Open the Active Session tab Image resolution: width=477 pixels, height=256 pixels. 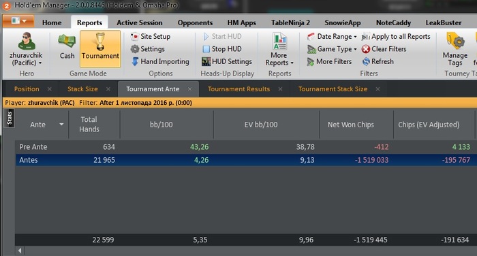tap(139, 22)
